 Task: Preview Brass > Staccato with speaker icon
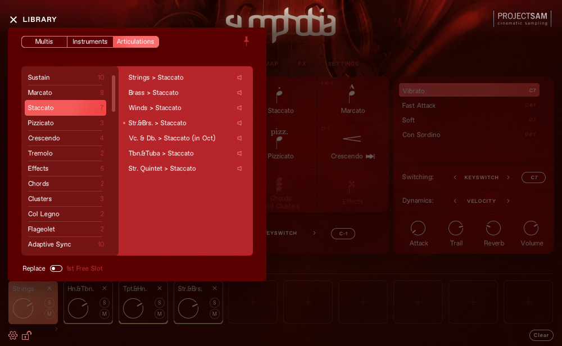coord(239,93)
